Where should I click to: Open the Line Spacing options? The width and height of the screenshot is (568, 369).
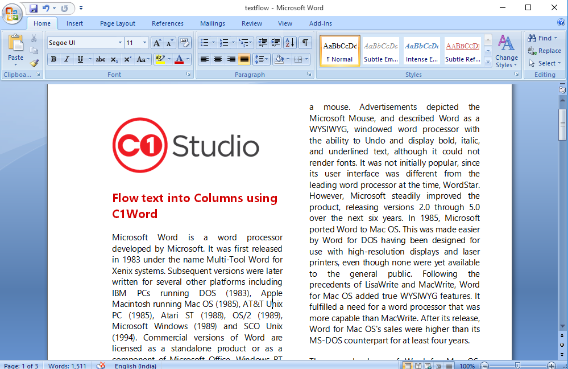261,59
